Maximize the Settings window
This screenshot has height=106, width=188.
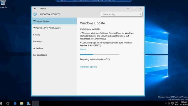pos(135,9)
